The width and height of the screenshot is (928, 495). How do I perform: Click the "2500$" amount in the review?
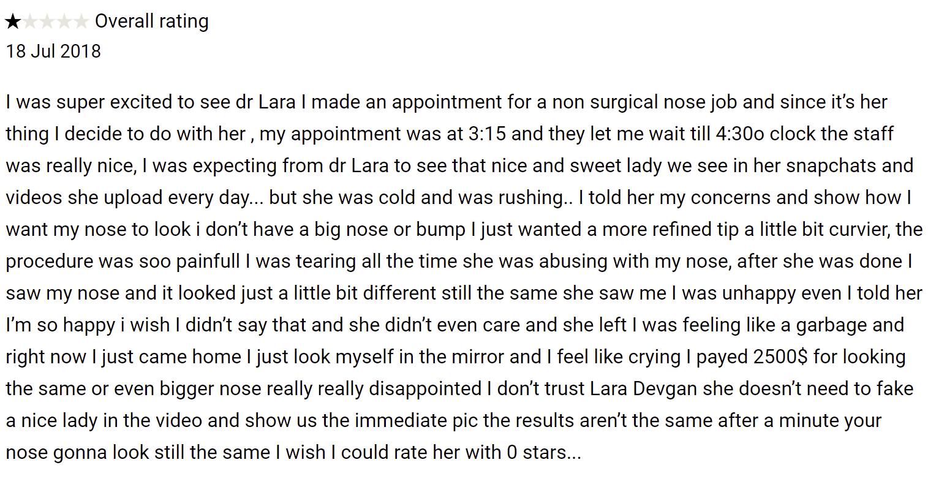pos(780,357)
